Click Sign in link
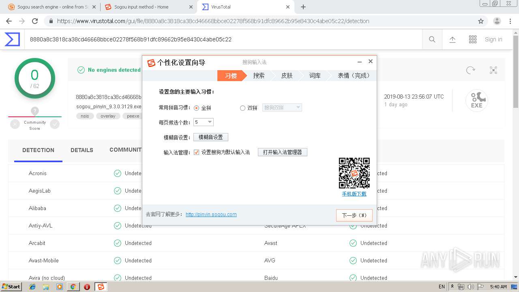 point(493,39)
